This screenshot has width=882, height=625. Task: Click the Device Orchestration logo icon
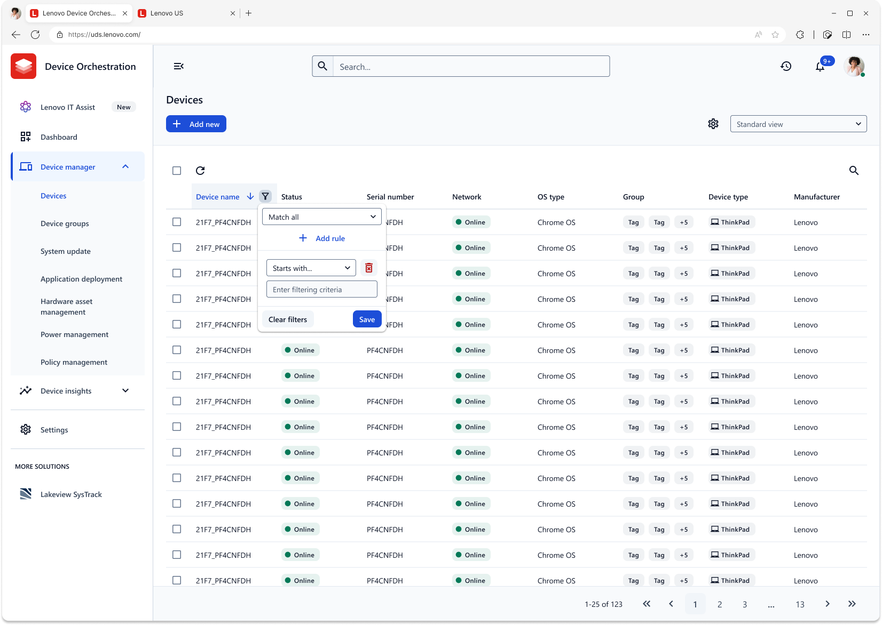[23, 66]
